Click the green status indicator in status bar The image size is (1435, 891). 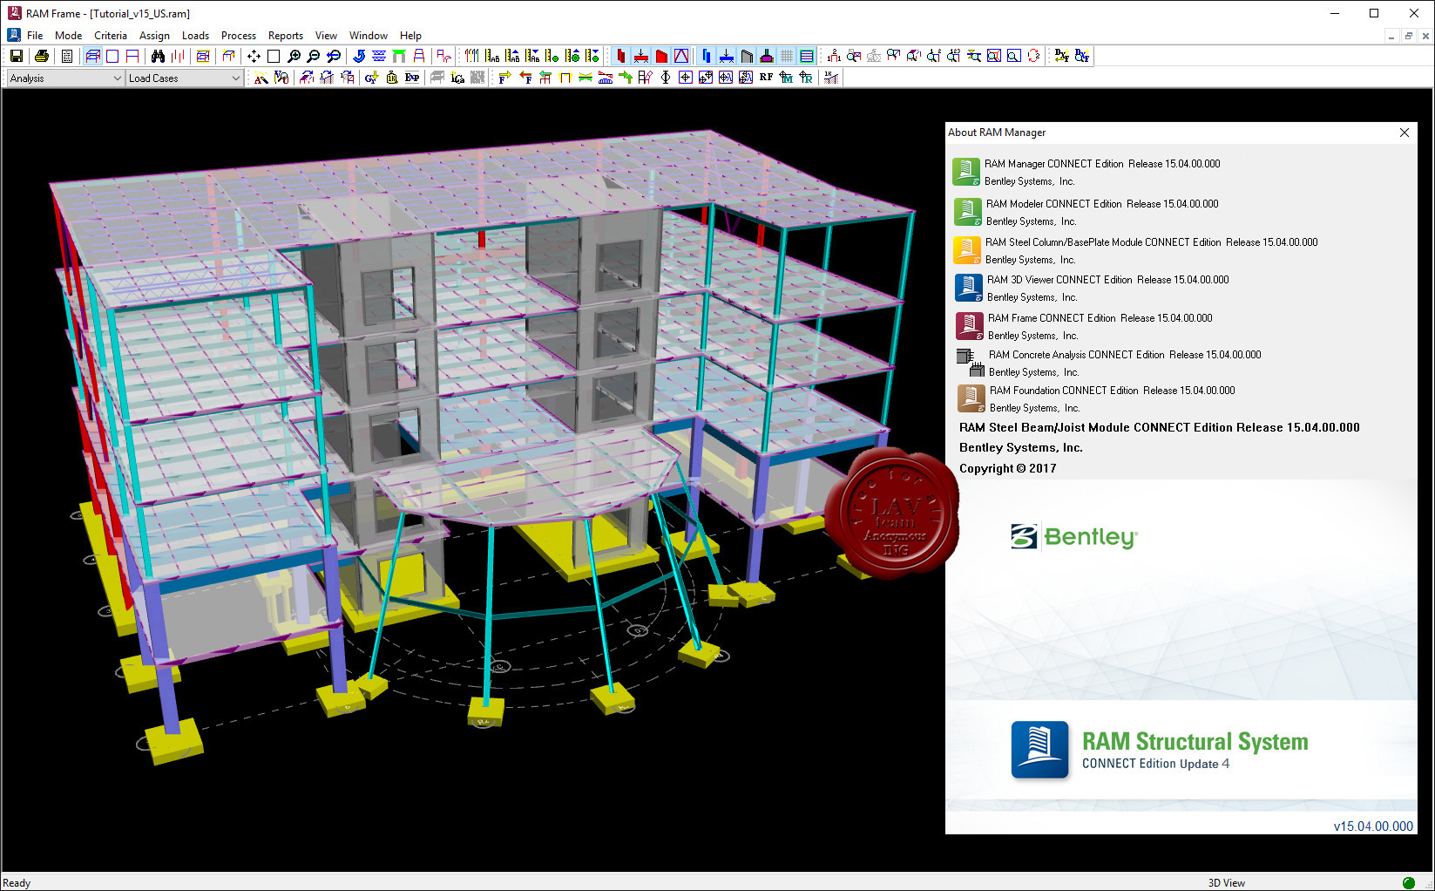(x=1408, y=882)
